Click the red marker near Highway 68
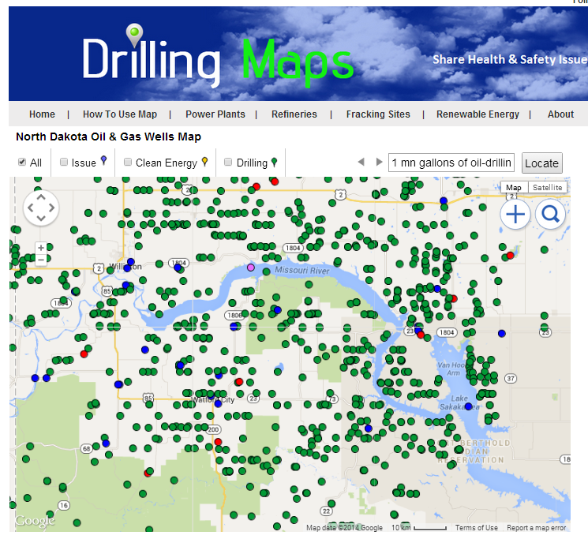This screenshot has height=539, width=588. 148,473
